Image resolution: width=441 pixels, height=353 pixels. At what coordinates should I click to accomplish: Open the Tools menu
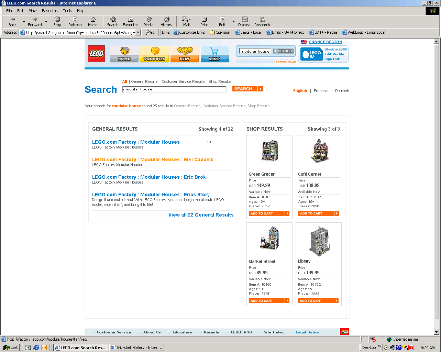(67, 11)
